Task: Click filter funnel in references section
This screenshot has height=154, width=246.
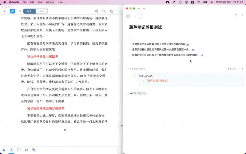Action: click(243, 69)
